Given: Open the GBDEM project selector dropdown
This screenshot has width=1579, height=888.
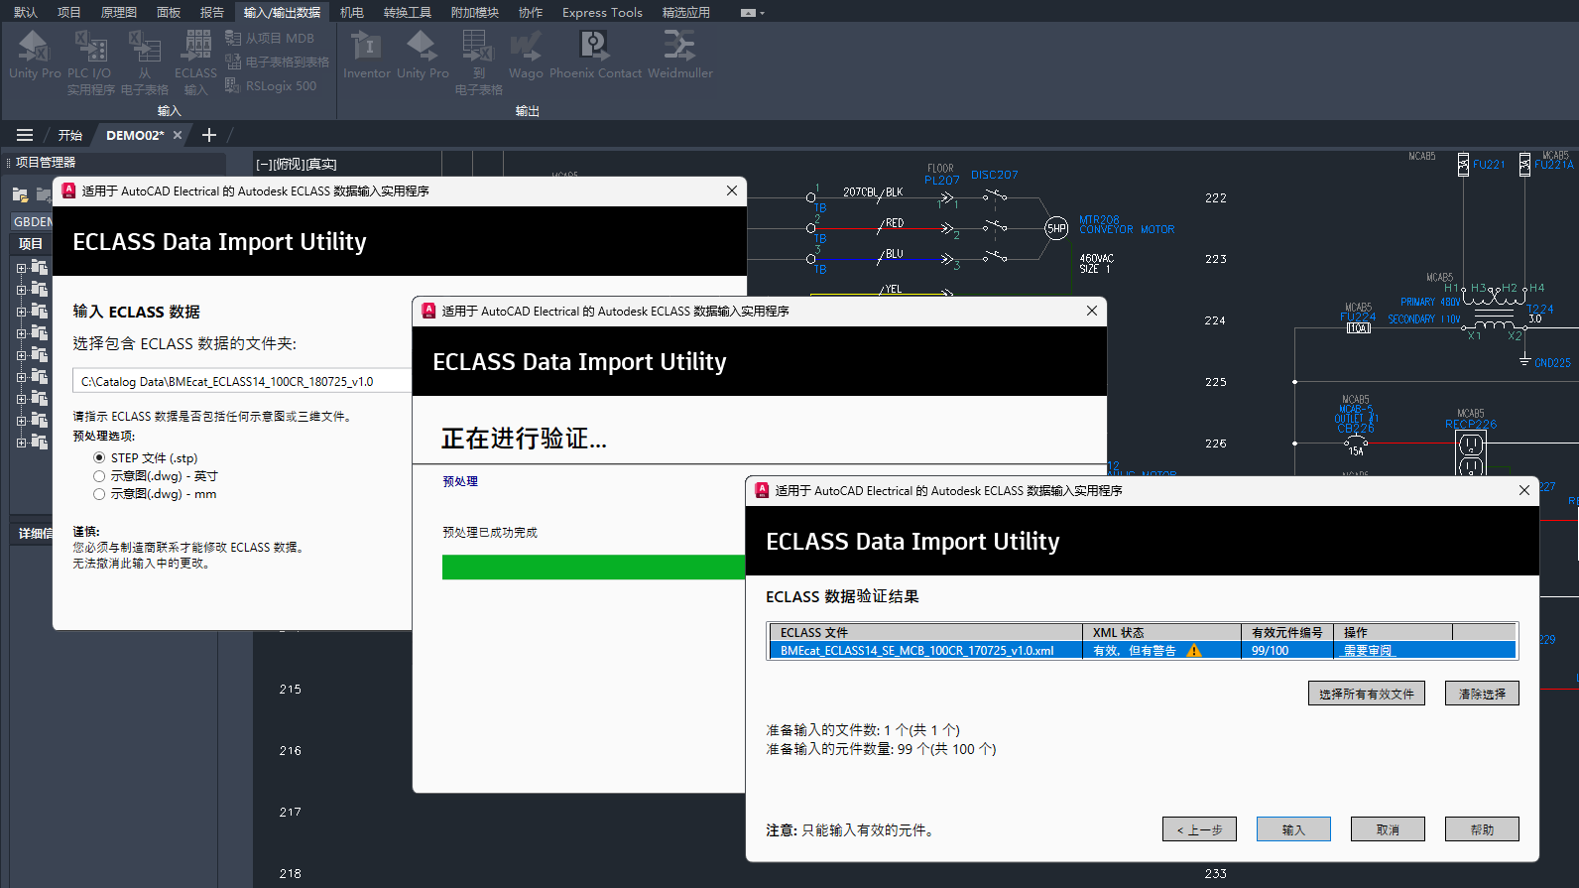Looking at the screenshot, I should click(x=32, y=222).
